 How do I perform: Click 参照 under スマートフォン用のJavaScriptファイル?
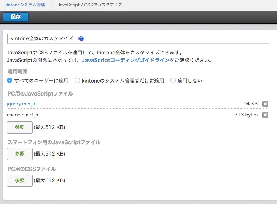20,154
